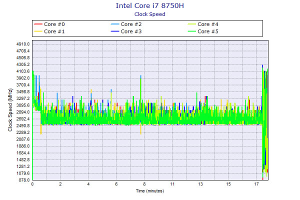
Task: Click the 4 minute tick label
Action: [88, 184]
